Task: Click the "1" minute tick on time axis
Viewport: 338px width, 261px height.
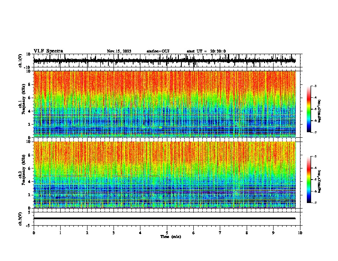Action: [60, 233]
